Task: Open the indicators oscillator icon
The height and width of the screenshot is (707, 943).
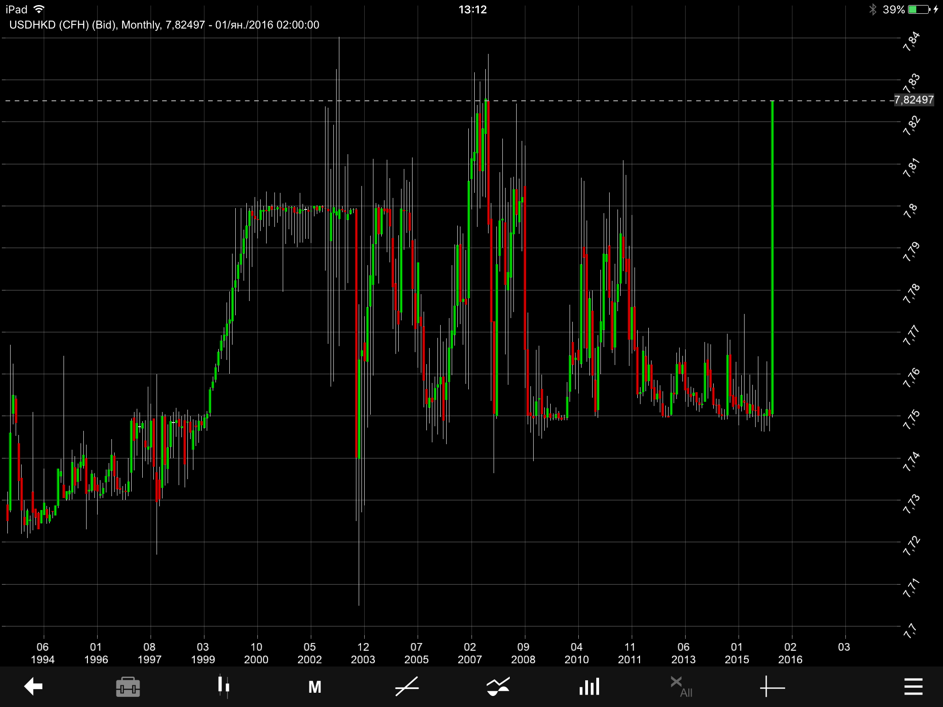Action: pyautogui.click(x=498, y=687)
